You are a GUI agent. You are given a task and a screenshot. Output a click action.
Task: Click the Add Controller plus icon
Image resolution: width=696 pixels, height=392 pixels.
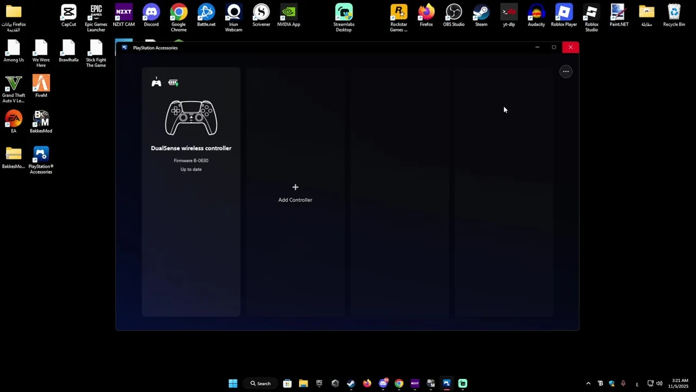pyautogui.click(x=295, y=187)
